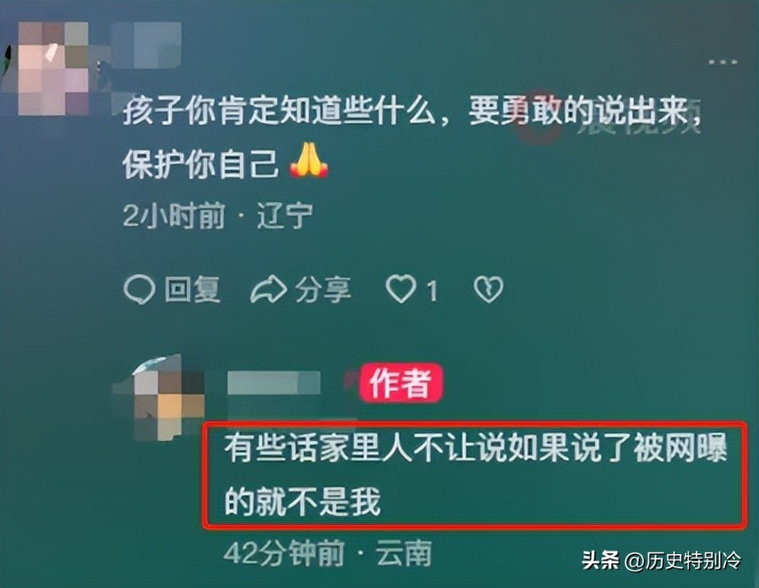
Task: Click the red 作者 badge
Action: [401, 383]
